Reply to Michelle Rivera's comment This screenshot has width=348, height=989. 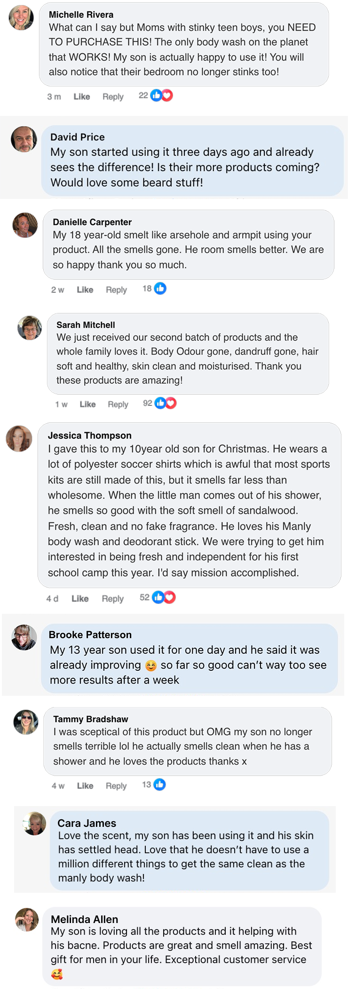[x=113, y=97]
